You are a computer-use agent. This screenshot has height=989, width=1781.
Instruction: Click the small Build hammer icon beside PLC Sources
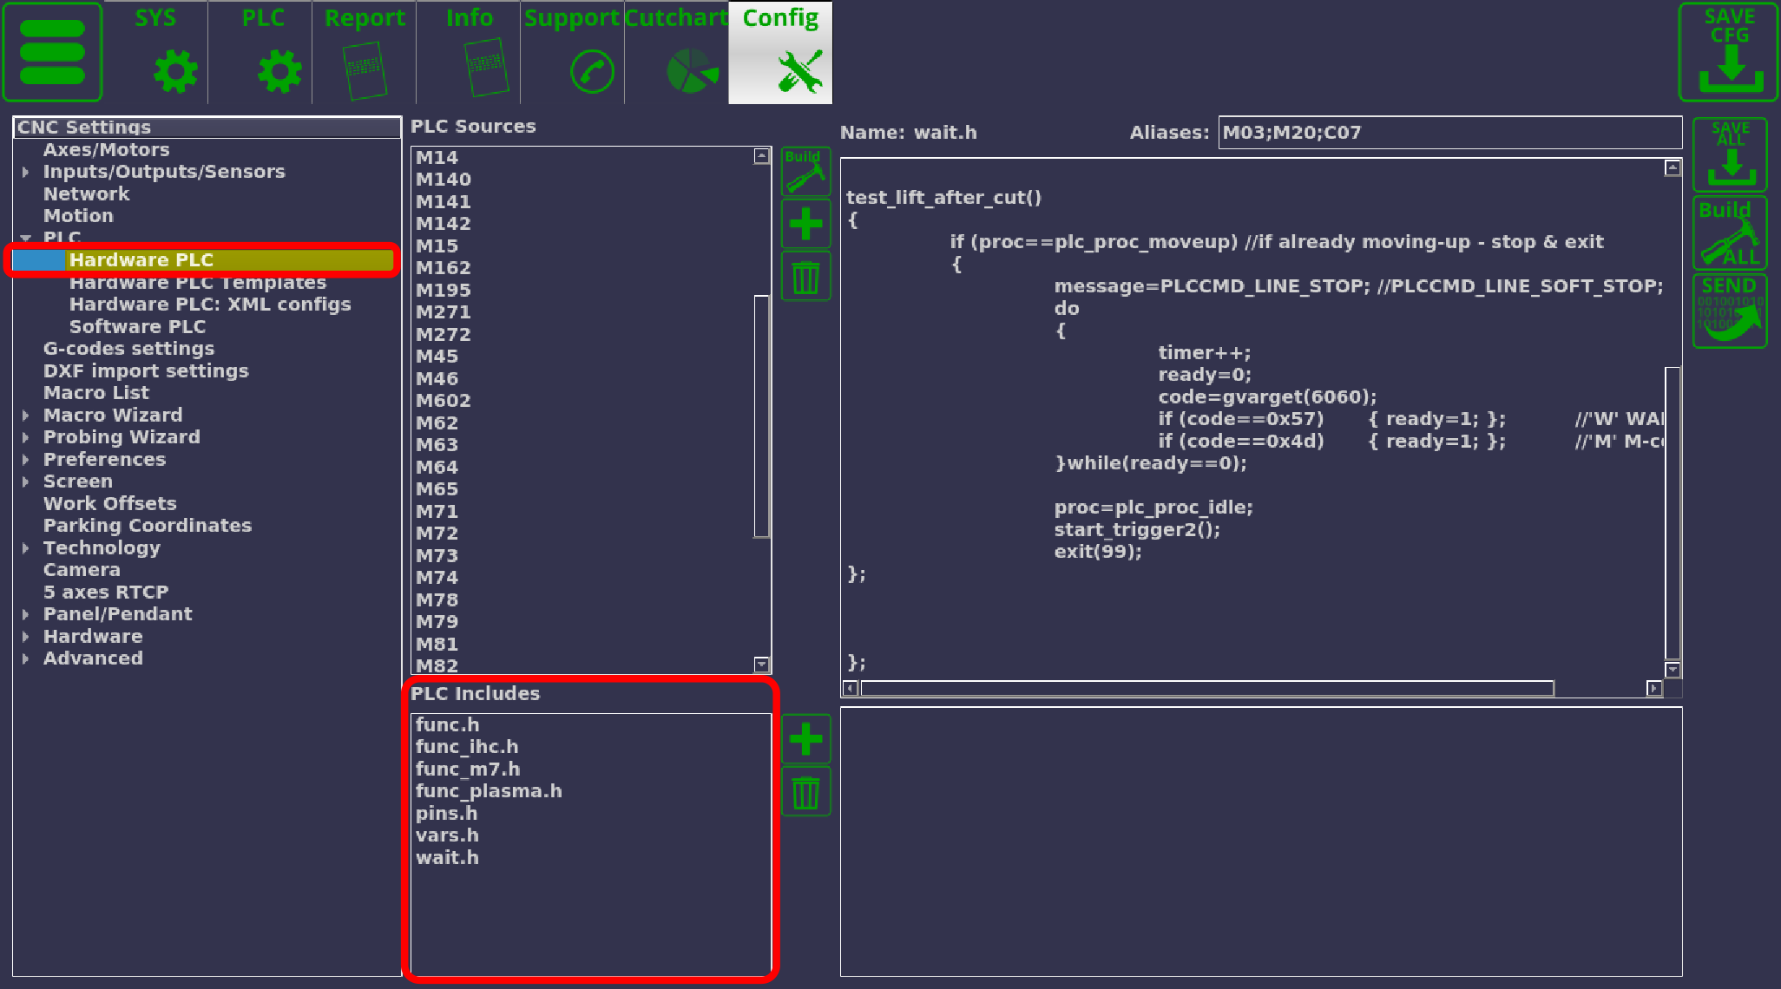[x=805, y=171]
